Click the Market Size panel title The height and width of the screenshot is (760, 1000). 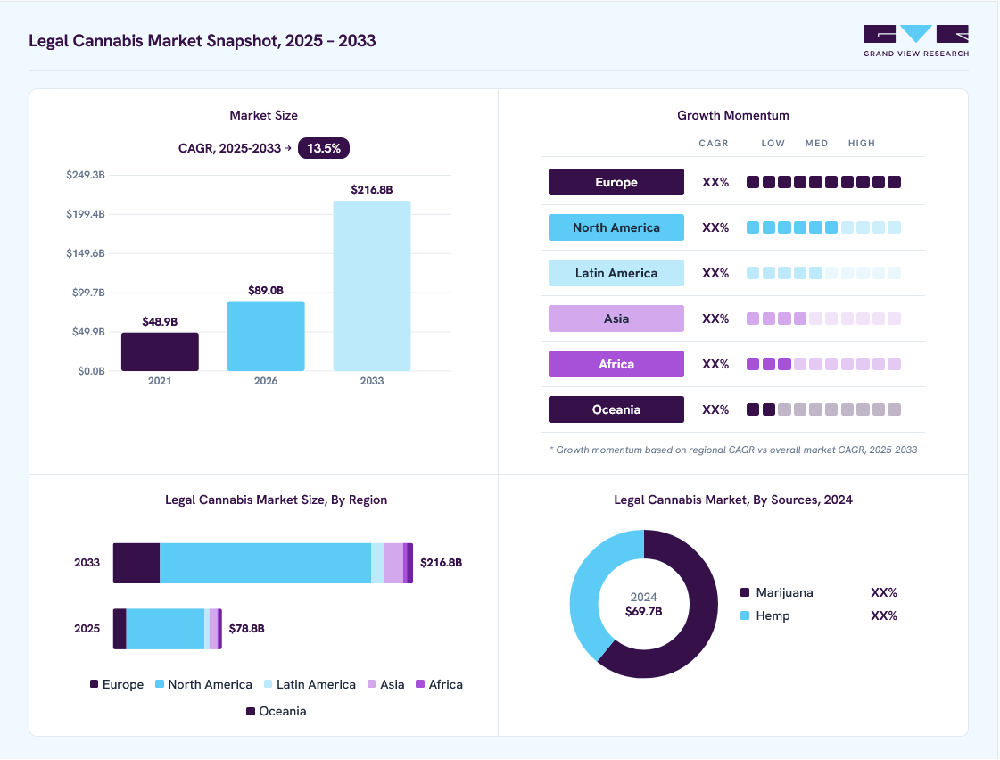coord(263,115)
